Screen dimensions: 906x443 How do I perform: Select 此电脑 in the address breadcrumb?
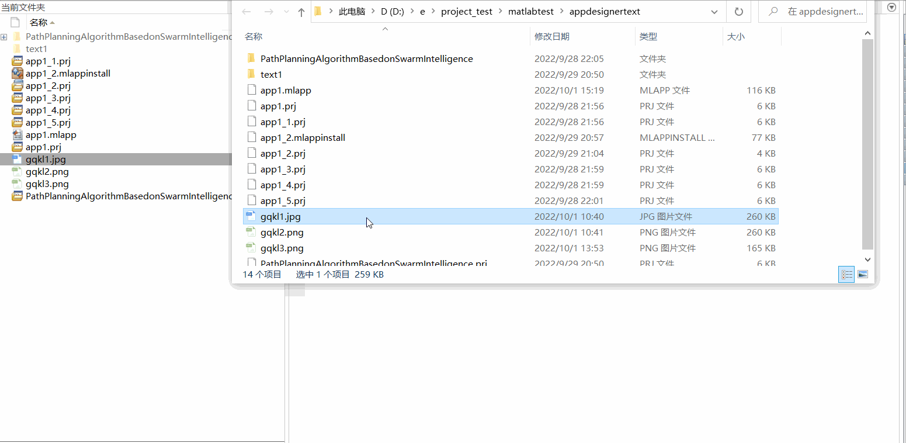click(x=352, y=12)
